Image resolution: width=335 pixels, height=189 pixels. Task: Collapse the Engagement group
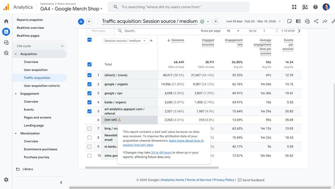coord(16,94)
